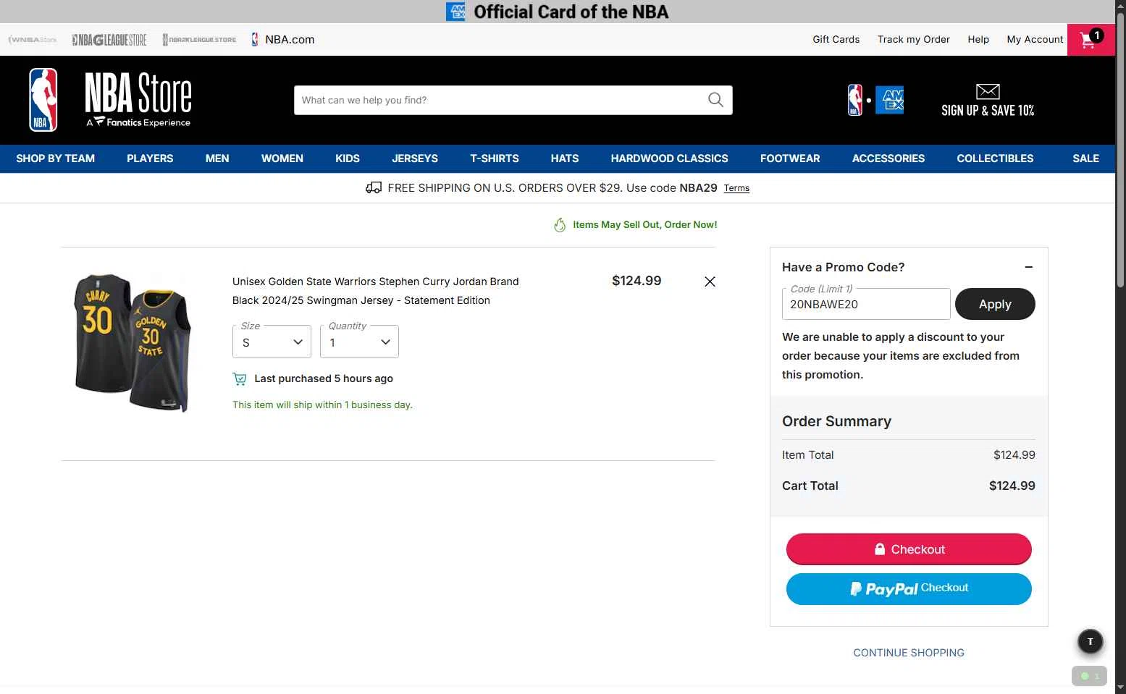Click the envelope sign-up icon
Screen dimensions: 1126x694
tap(988, 91)
